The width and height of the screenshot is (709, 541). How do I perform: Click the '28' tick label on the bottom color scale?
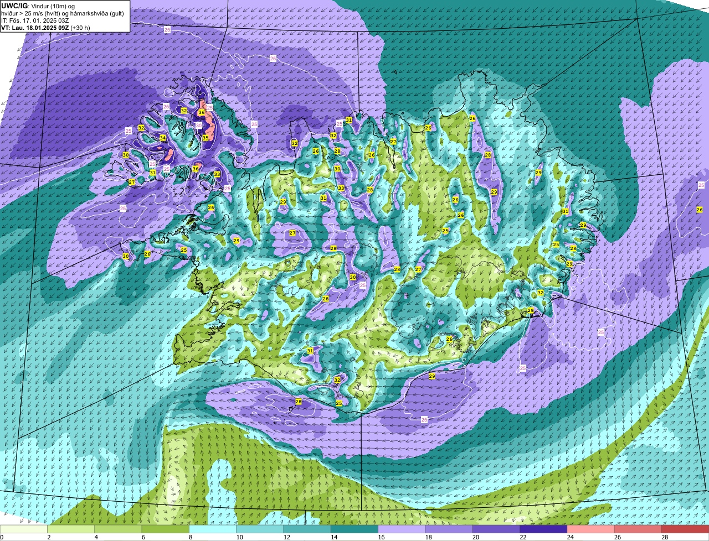(664, 537)
